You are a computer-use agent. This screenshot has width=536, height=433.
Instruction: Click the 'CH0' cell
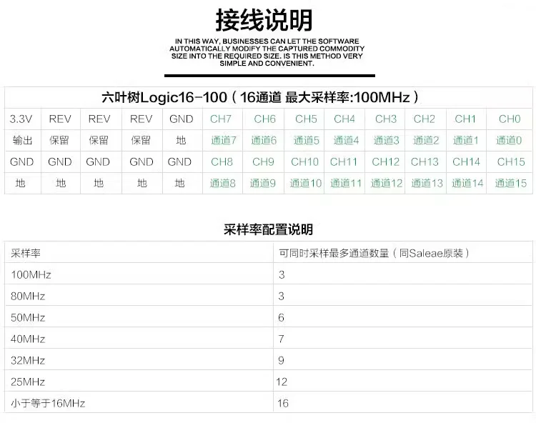pyautogui.click(x=510, y=119)
